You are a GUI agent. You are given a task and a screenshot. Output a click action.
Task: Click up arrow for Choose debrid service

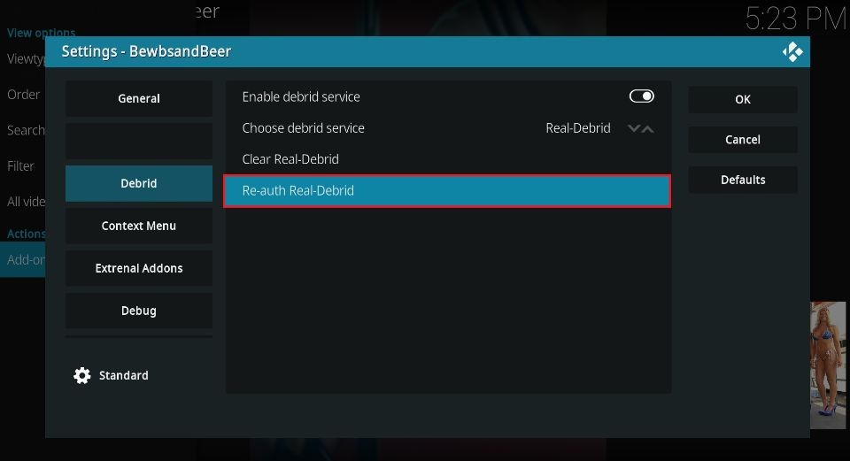pos(648,128)
